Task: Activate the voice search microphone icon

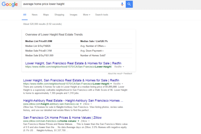Action: pos(122,4)
